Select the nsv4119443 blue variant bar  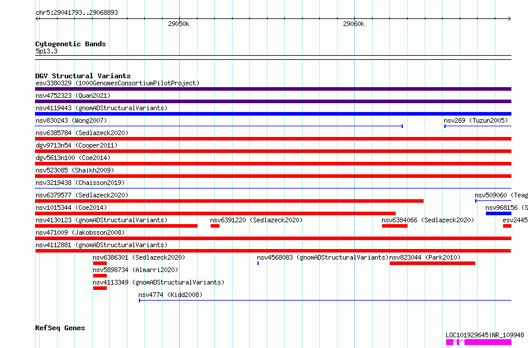pyautogui.click(x=273, y=114)
